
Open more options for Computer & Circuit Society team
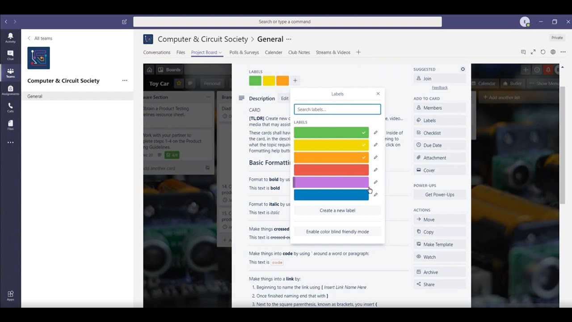(125, 80)
